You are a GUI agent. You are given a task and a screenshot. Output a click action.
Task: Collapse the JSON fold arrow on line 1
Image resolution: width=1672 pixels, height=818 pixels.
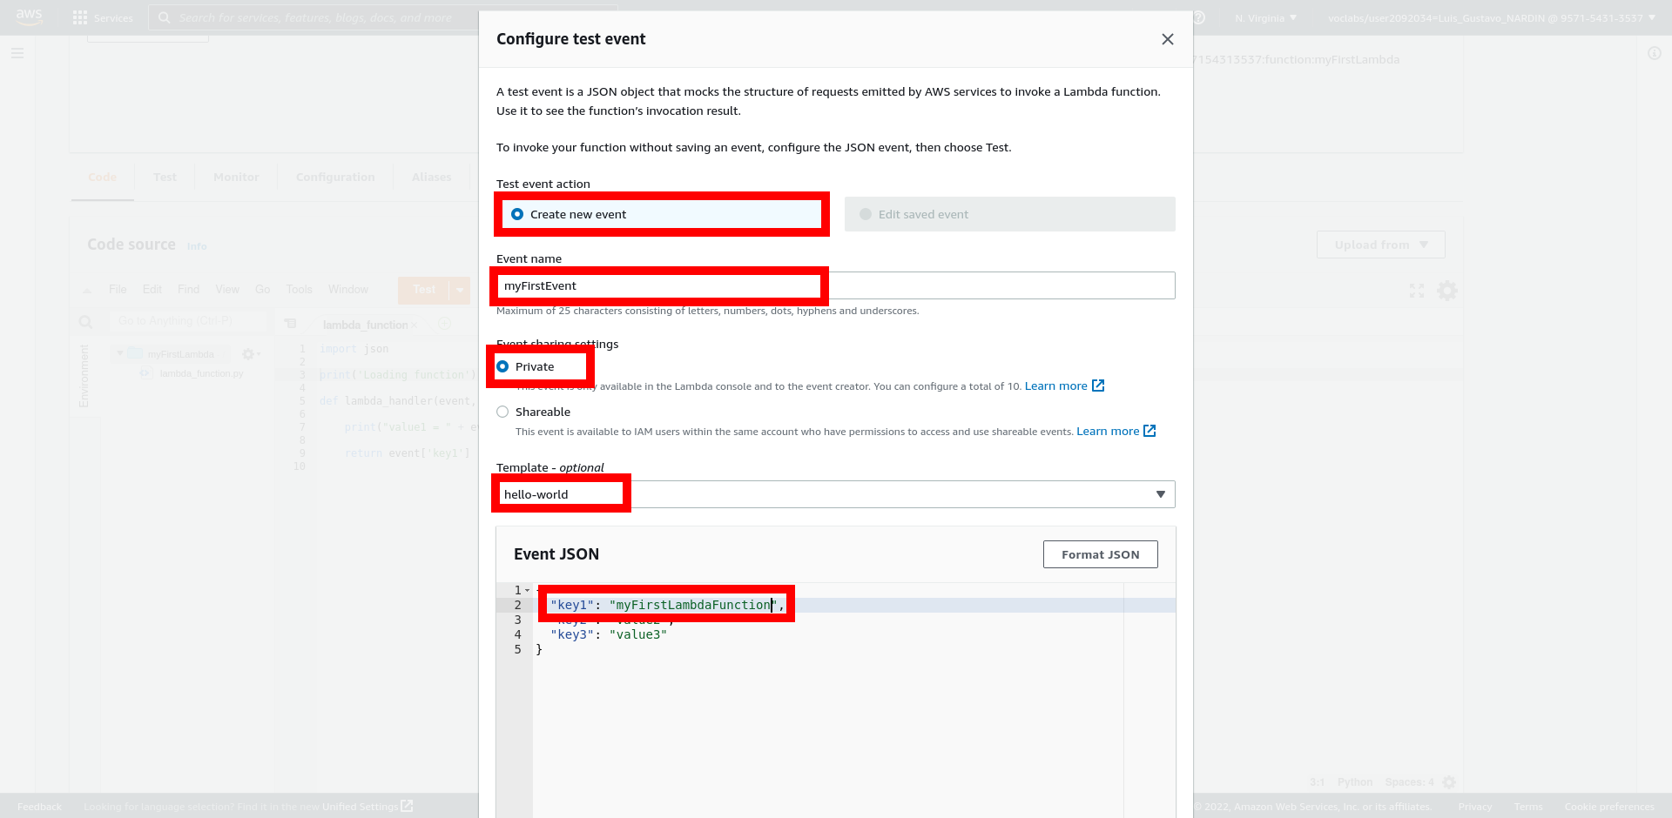point(528,590)
